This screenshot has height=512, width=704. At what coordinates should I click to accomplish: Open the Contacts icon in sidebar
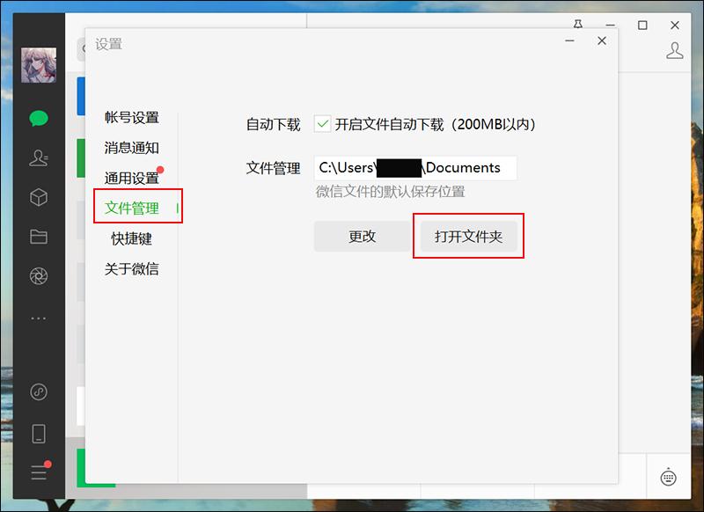(x=39, y=158)
